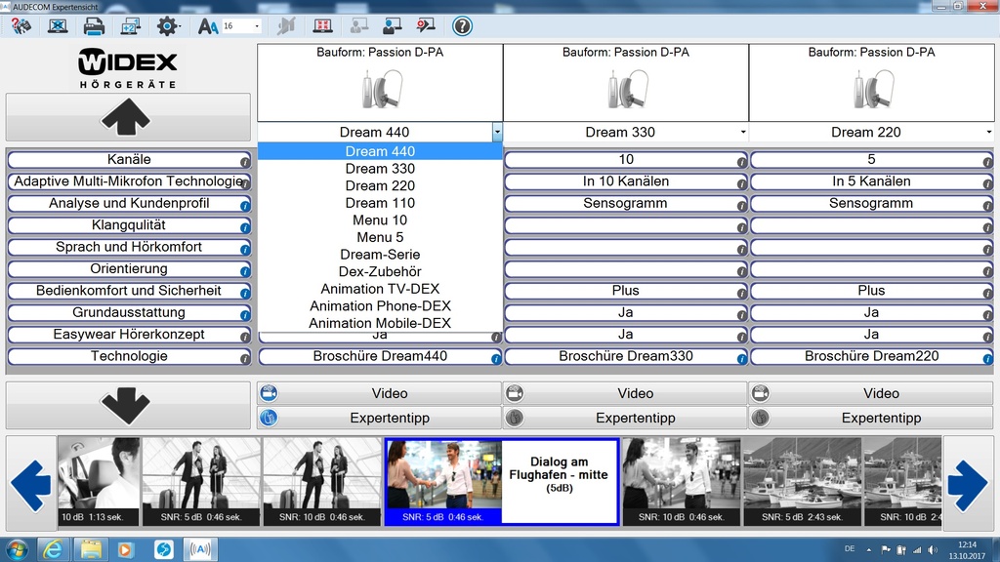The width and height of the screenshot is (1000, 562).
Task: Click Easywear Hörerkonzept row
Action: pyautogui.click(x=129, y=334)
